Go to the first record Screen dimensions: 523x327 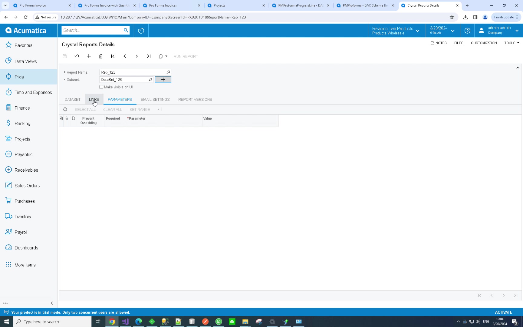coord(113,56)
